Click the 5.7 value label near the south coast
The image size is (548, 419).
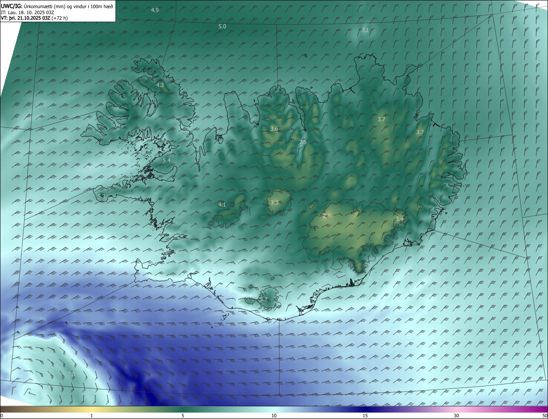(x=263, y=299)
